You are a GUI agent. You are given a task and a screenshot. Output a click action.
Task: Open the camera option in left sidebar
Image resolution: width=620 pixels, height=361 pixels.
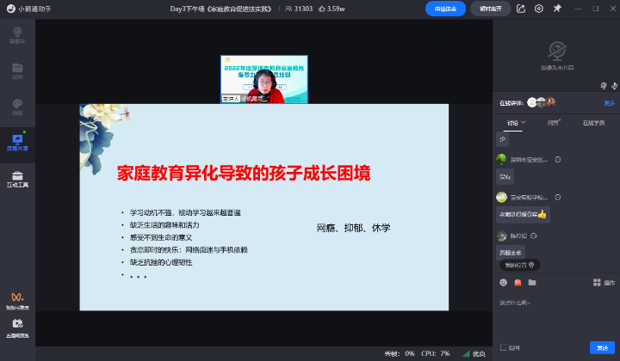17,34
